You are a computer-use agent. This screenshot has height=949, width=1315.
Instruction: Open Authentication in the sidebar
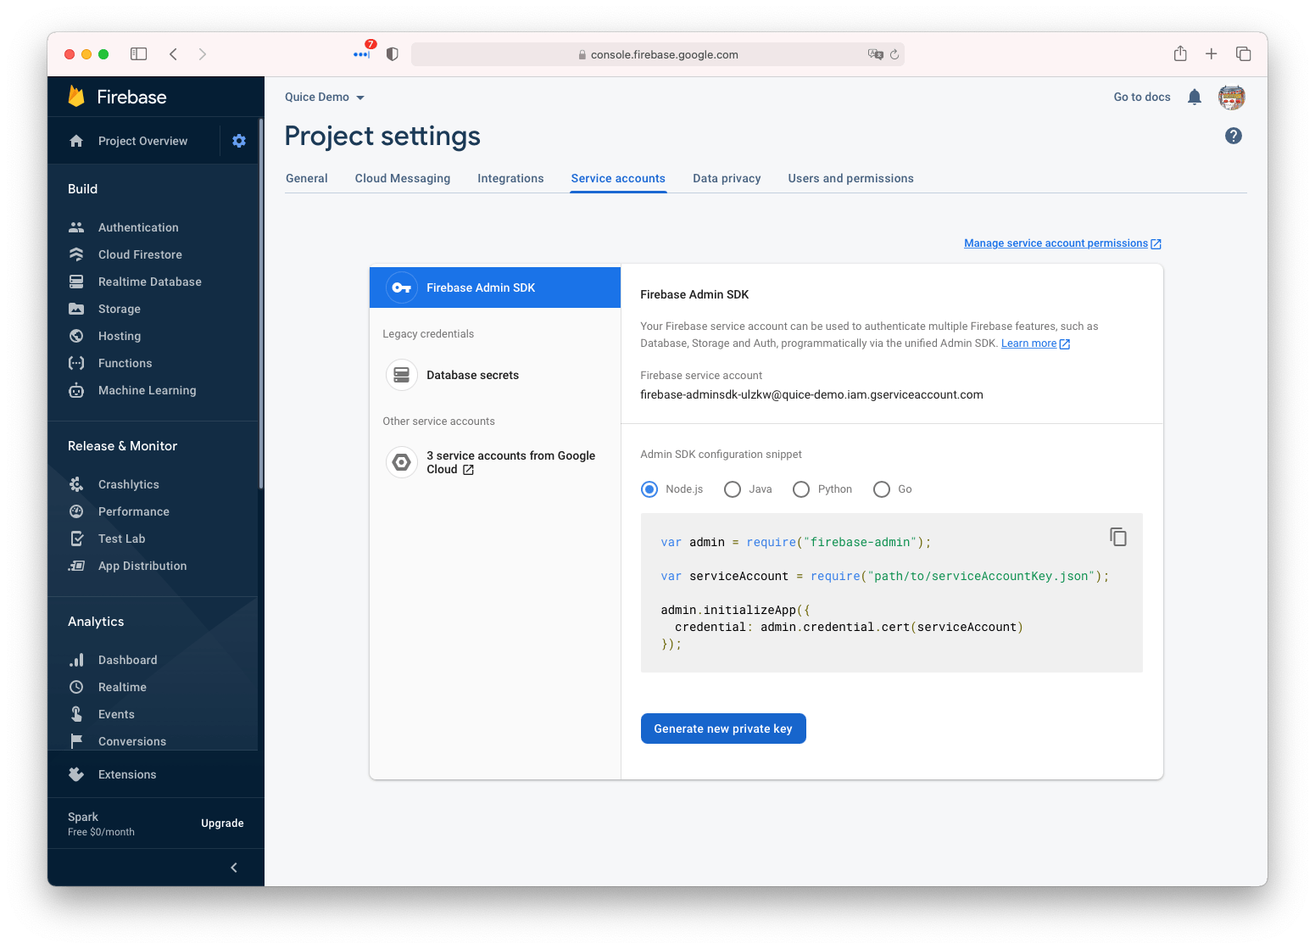(138, 227)
